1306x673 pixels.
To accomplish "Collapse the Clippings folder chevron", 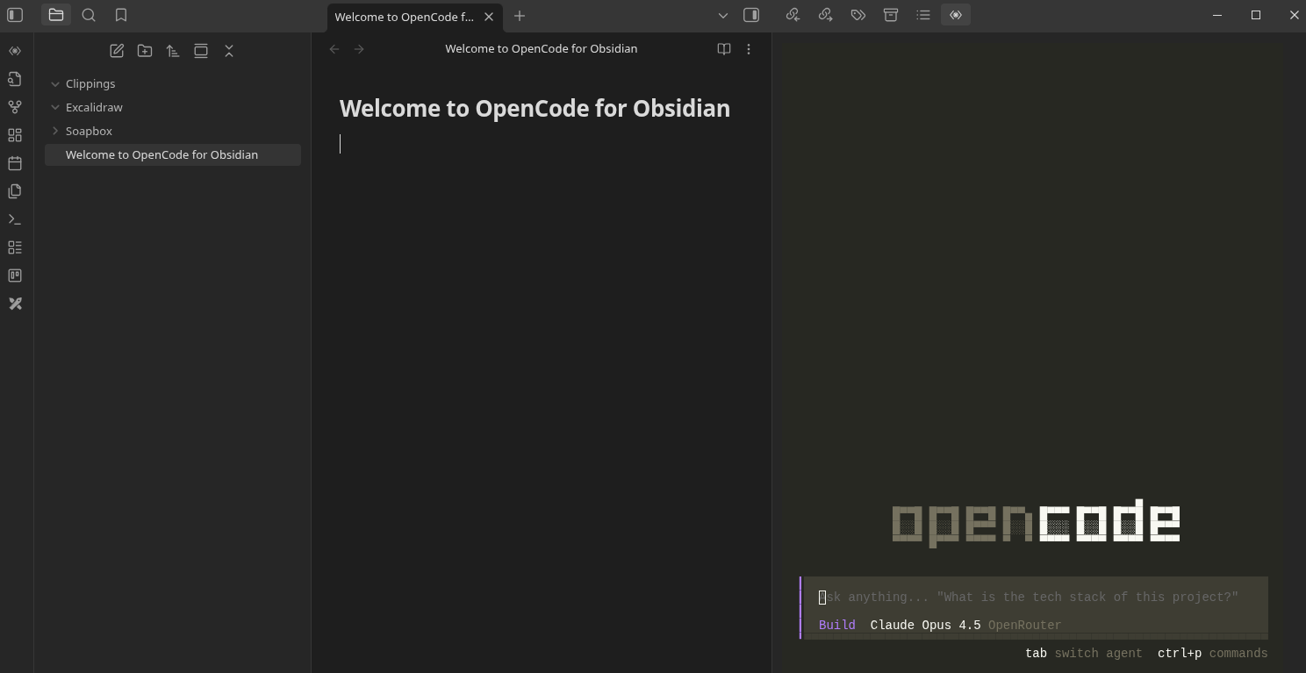I will pos(55,83).
